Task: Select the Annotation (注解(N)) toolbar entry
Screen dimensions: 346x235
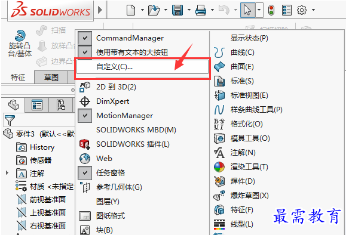Action: (x=243, y=153)
